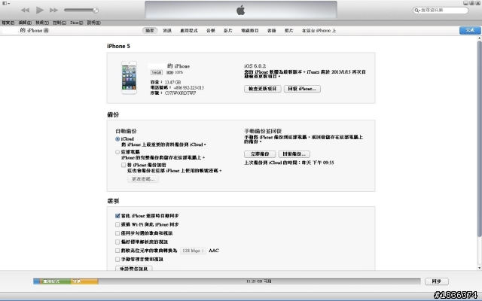
Task: Click the 16GB capacity badge
Action: pyautogui.click(x=157, y=72)
